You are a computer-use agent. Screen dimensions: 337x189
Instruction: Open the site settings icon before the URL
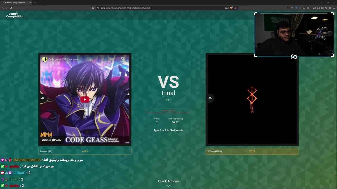[98, 8]
